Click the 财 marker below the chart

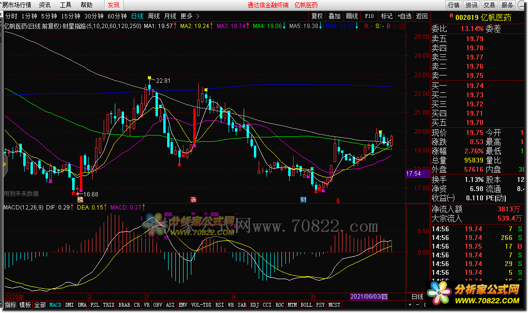303,199
